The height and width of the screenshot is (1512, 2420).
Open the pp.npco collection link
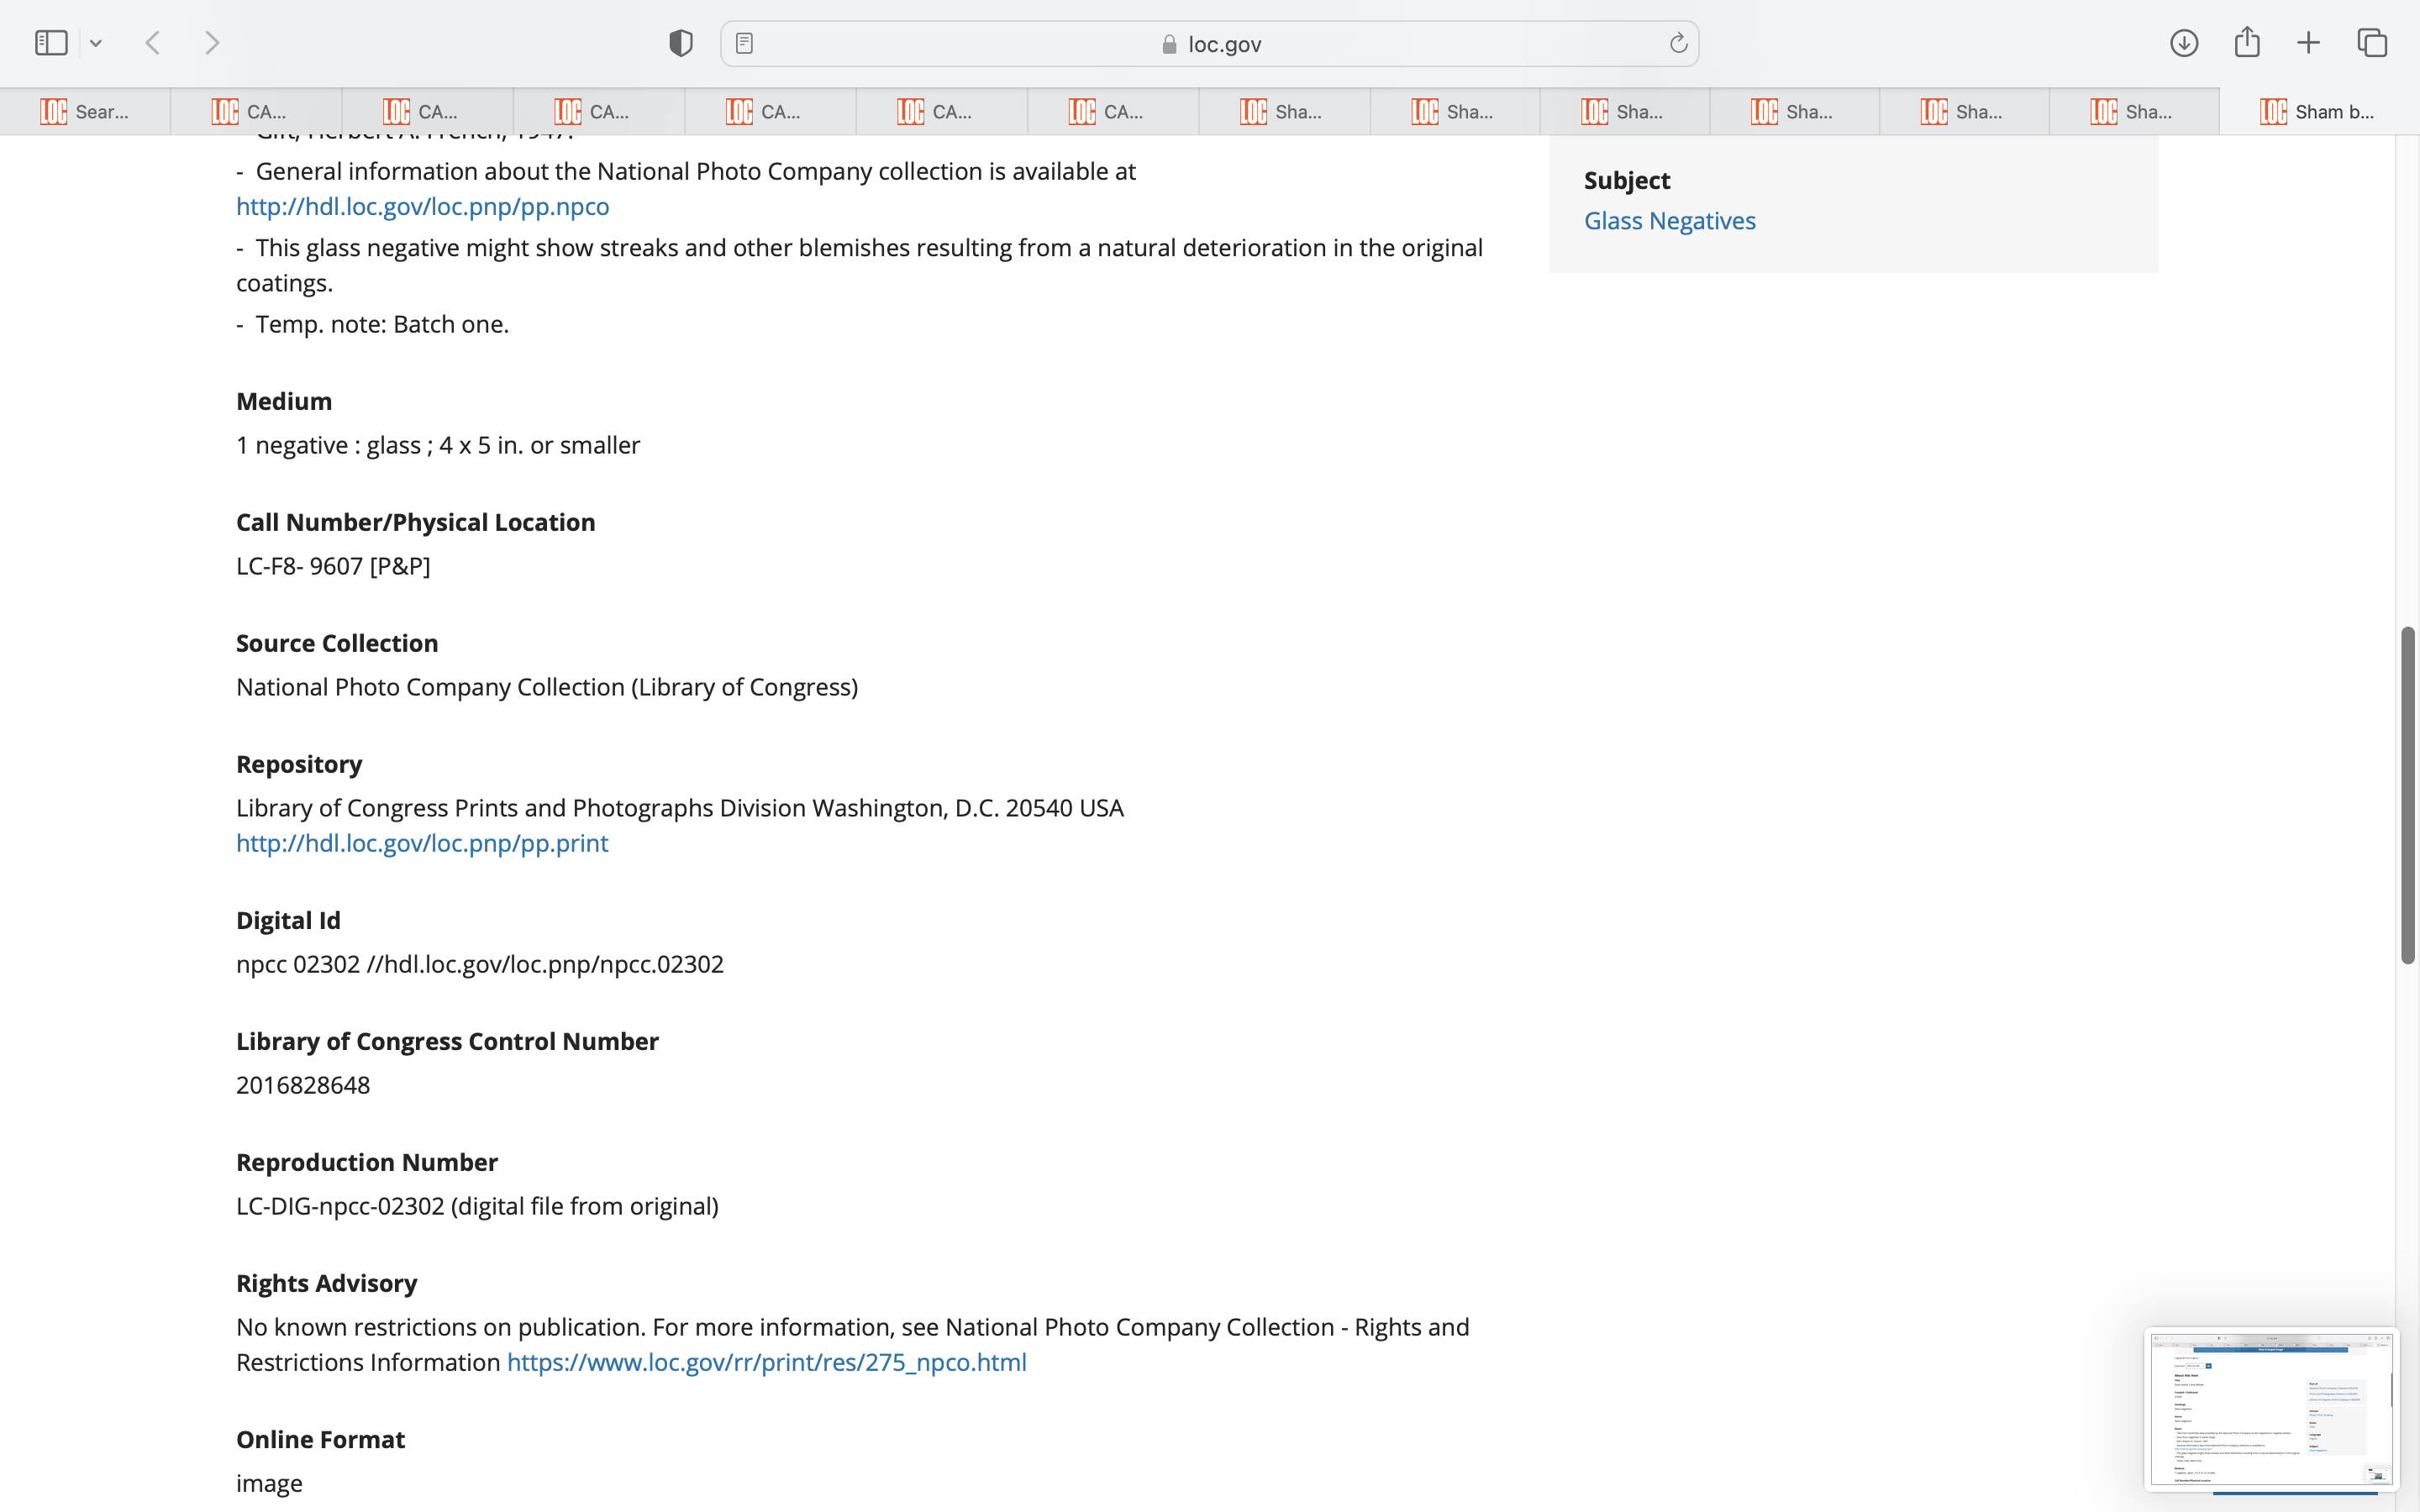click(422, 206)
